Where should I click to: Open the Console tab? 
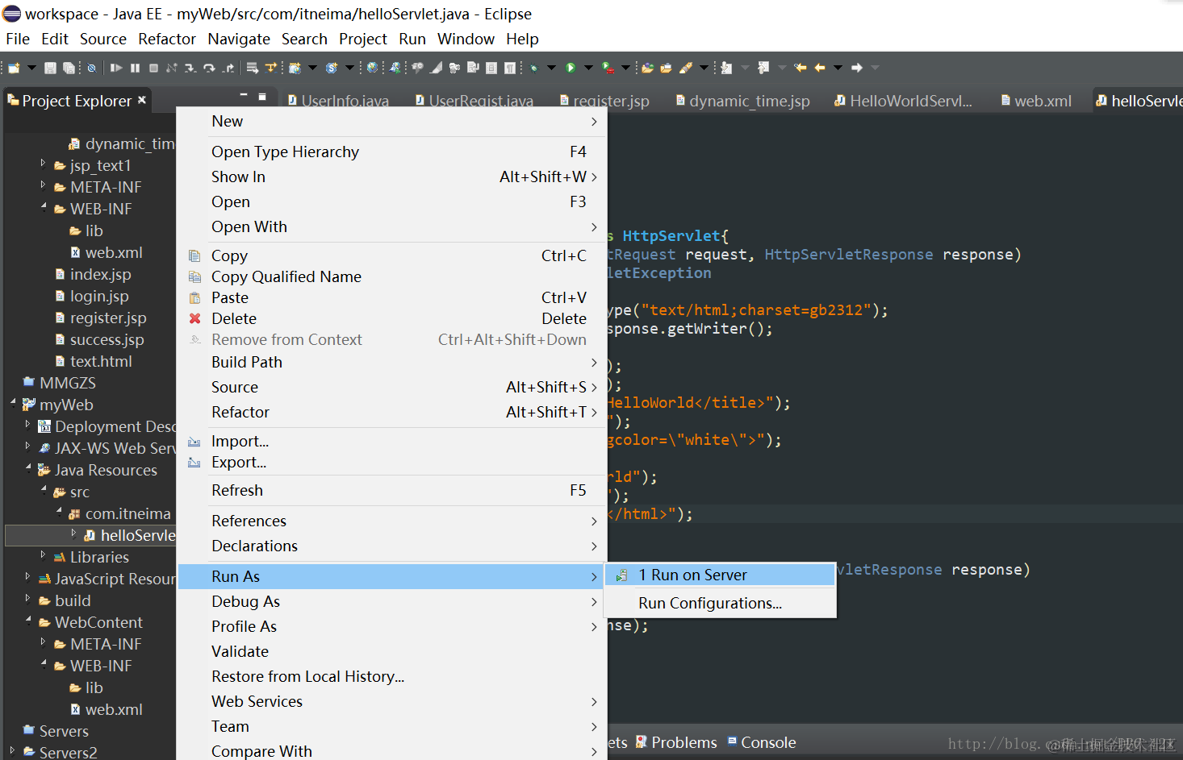[x=761, y=742]
